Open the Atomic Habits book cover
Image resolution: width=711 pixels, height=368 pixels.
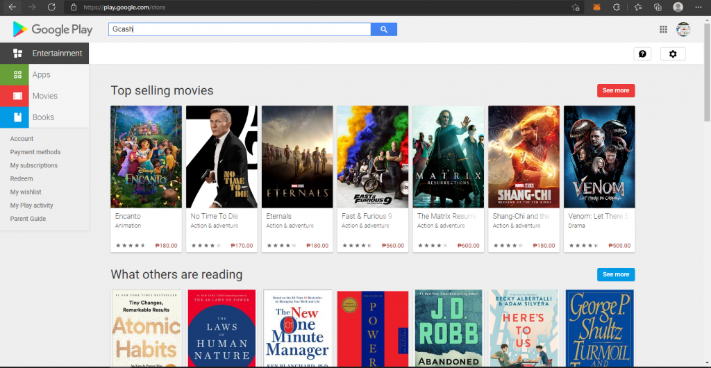(146, 328)
